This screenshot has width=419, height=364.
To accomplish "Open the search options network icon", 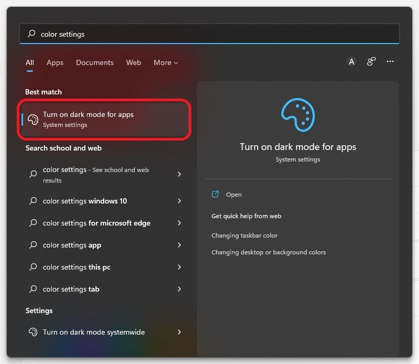I will [371, 62].
